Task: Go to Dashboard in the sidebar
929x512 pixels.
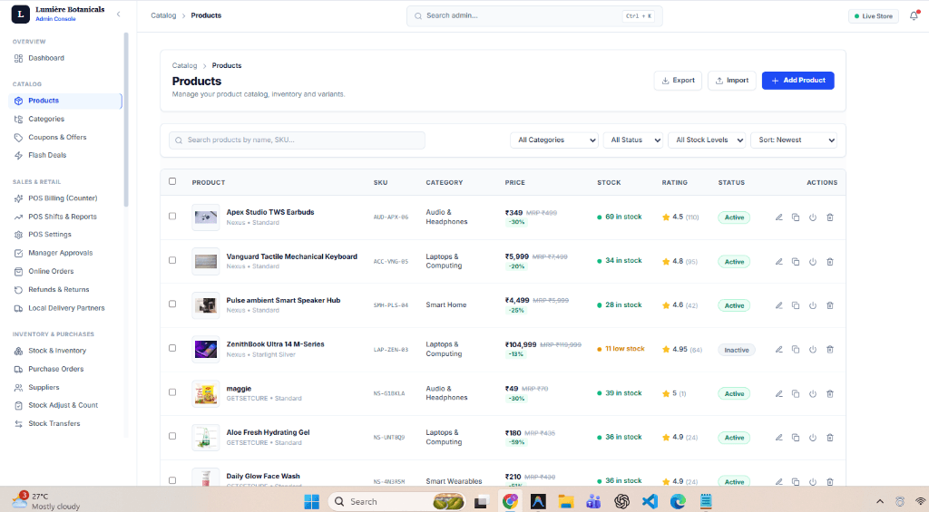Action: click(x=65, y=58)
